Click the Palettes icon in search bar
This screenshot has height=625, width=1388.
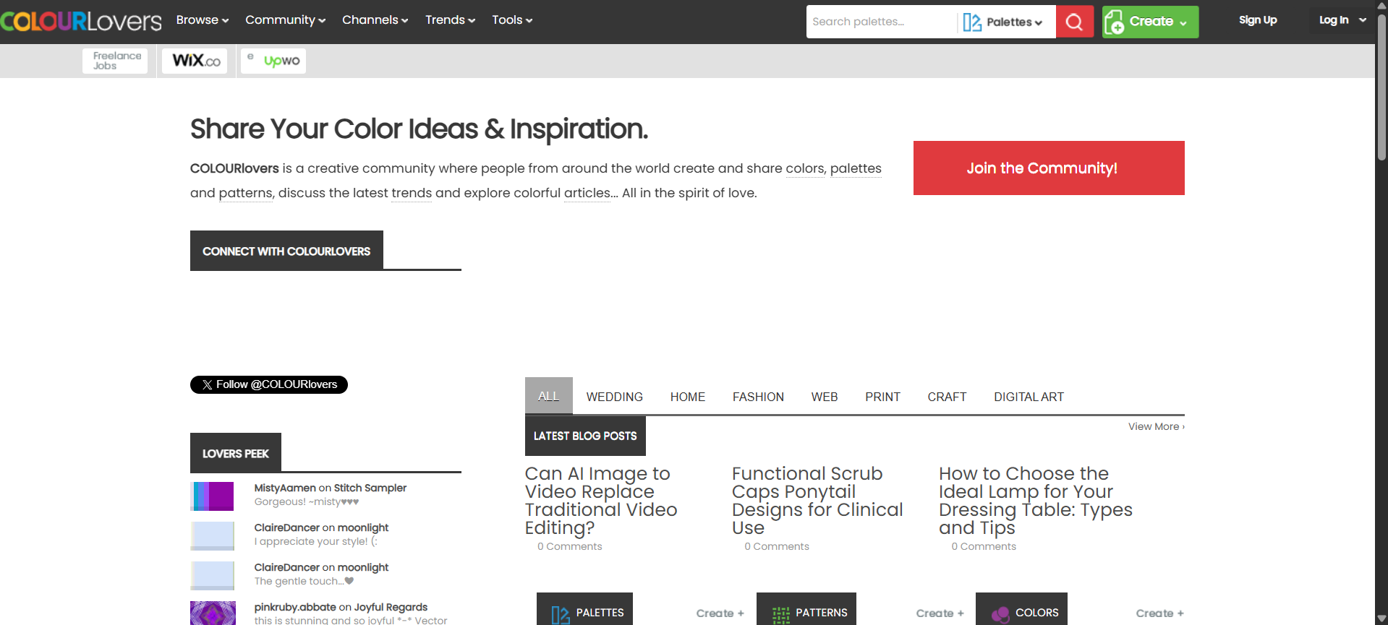972,22
